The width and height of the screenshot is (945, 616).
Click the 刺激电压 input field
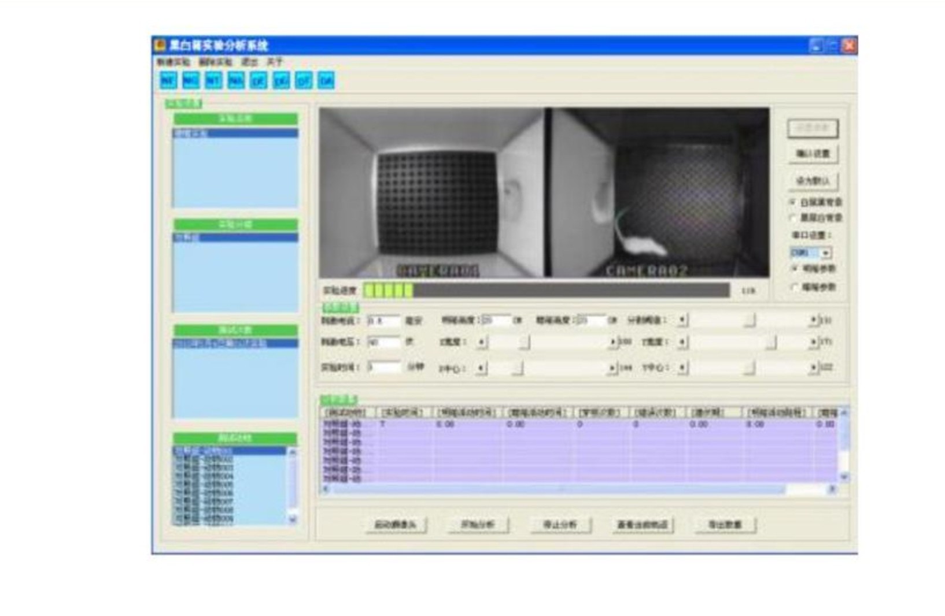pos(383,342)
